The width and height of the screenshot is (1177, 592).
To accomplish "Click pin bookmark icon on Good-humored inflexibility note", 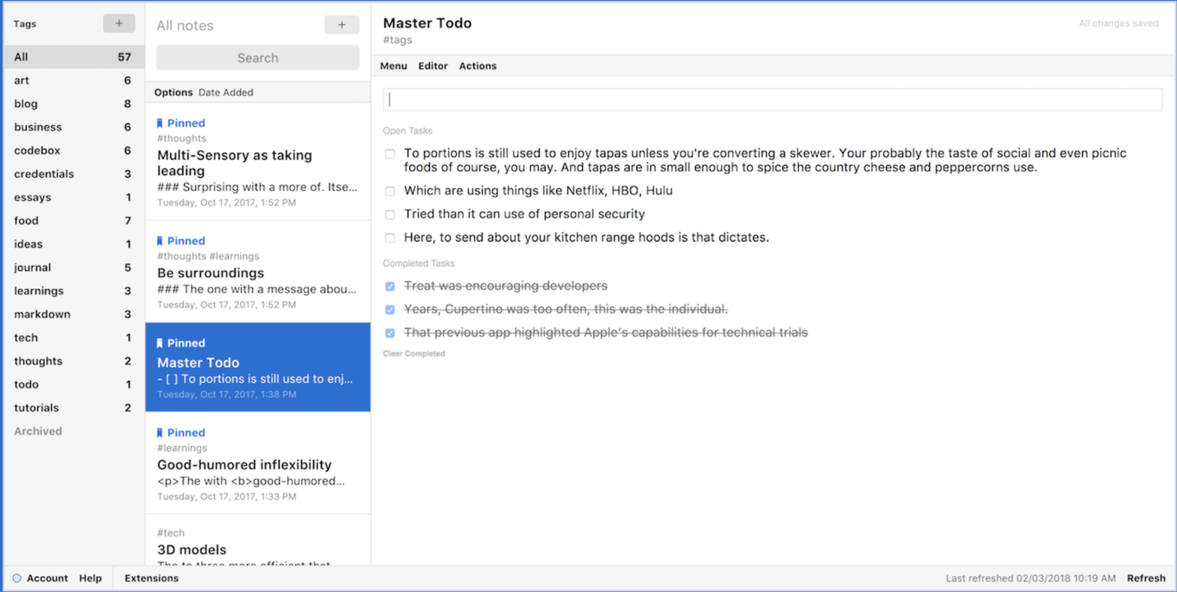I will pos(159,433).
